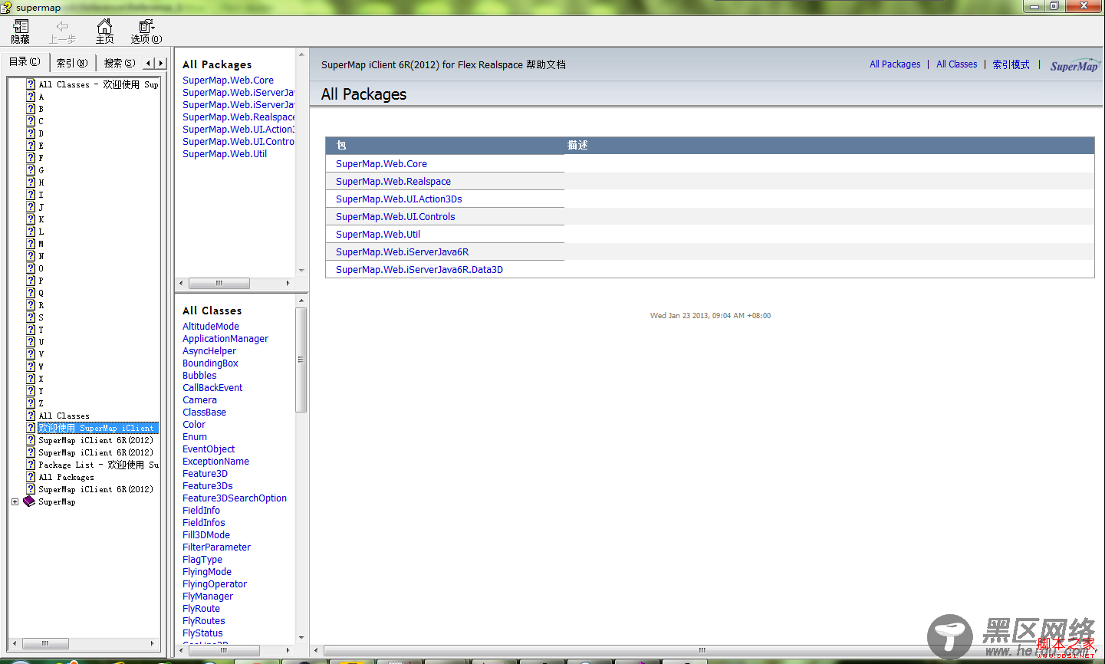Open the AsyncHelper class link
This screenshot has height=664, width=1105.
(209, 351)
